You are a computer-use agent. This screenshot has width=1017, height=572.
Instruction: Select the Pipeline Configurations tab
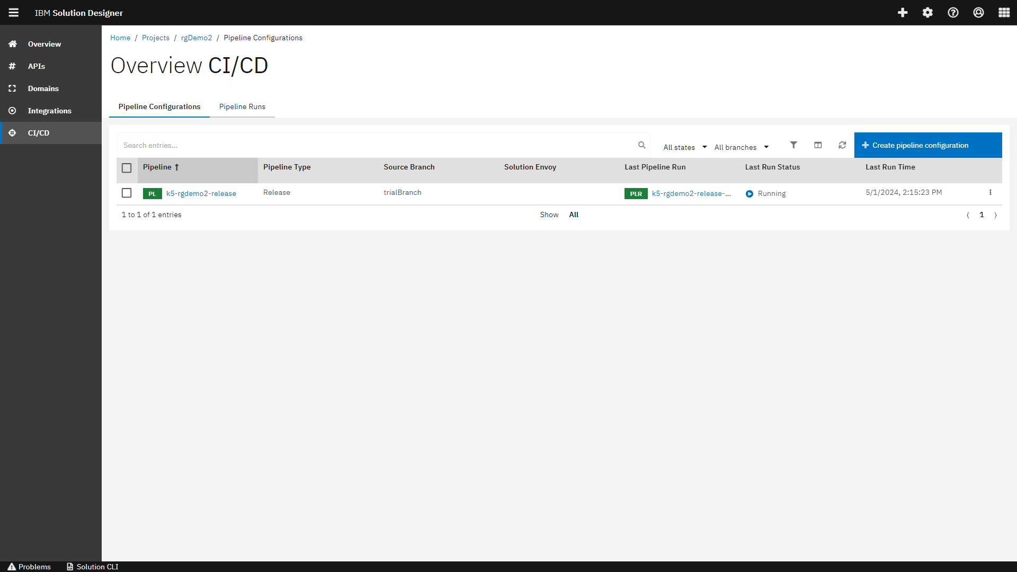click(159, 106)
